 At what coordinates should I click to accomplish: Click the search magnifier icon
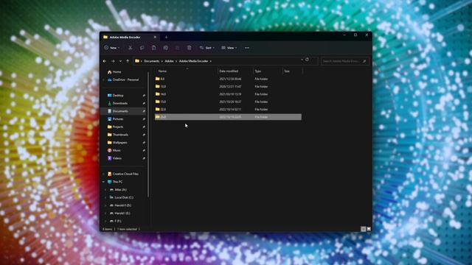click(x=364, y=61)
